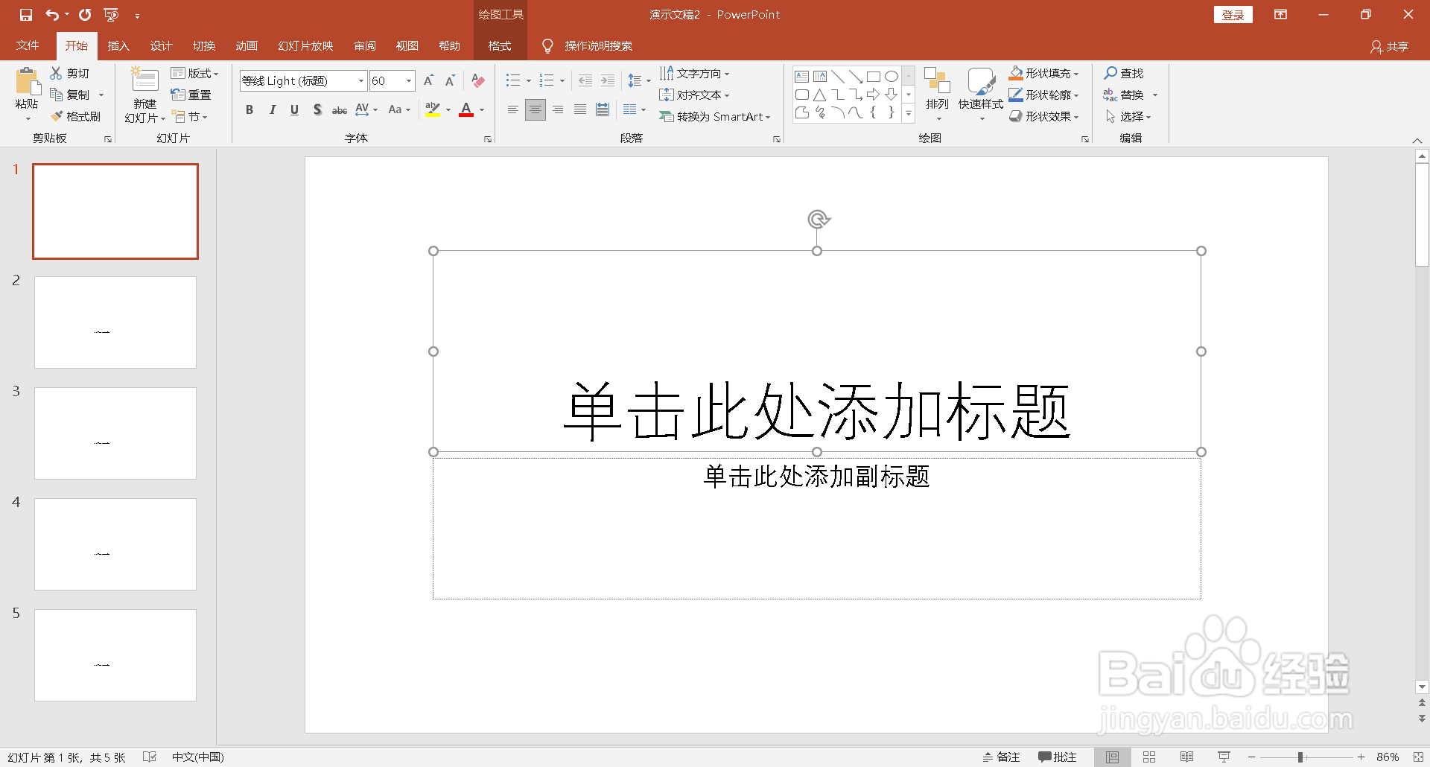Toggle bold formatting
The width and height of the screenshot is (1430, 767).
250,109
